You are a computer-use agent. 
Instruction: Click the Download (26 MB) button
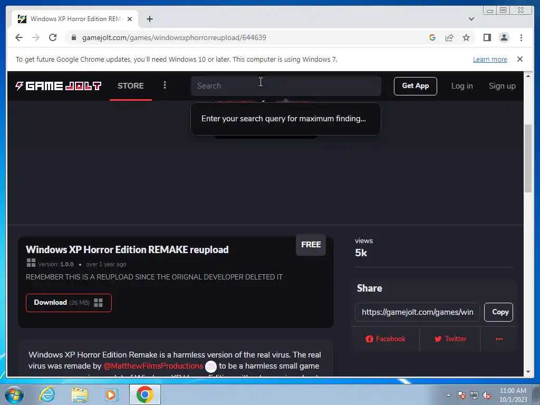[x=69, y=303]
